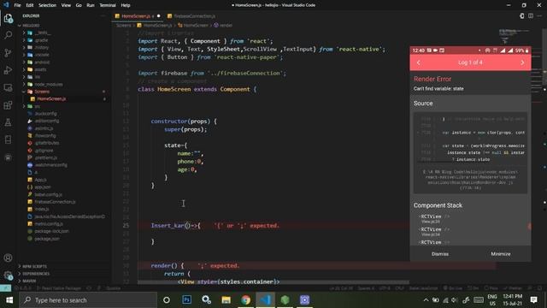Open Chrome from the Windows taskbar
Viewport: 547px width, 308px height.
click(245, 299)
